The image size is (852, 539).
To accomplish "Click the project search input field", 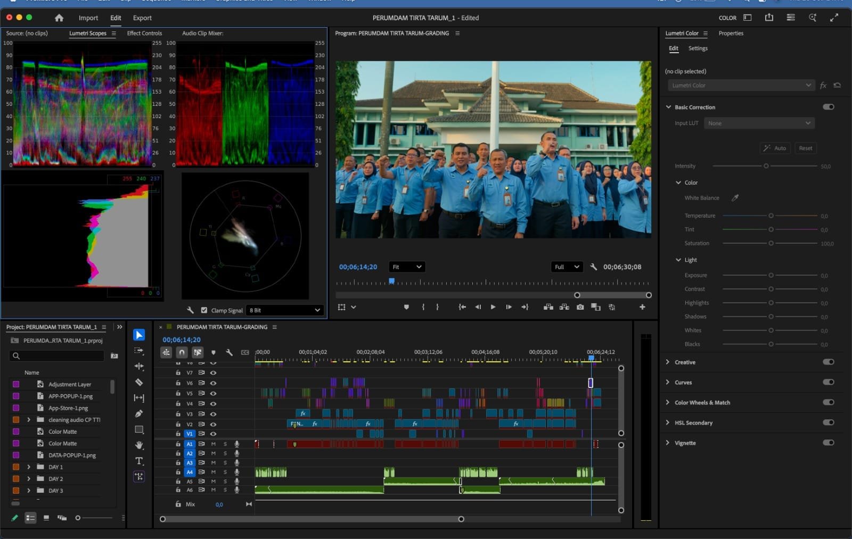I will [x=58, y=355].
